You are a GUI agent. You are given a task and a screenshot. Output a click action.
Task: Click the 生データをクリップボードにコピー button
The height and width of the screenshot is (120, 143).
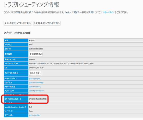coord(18,23)
